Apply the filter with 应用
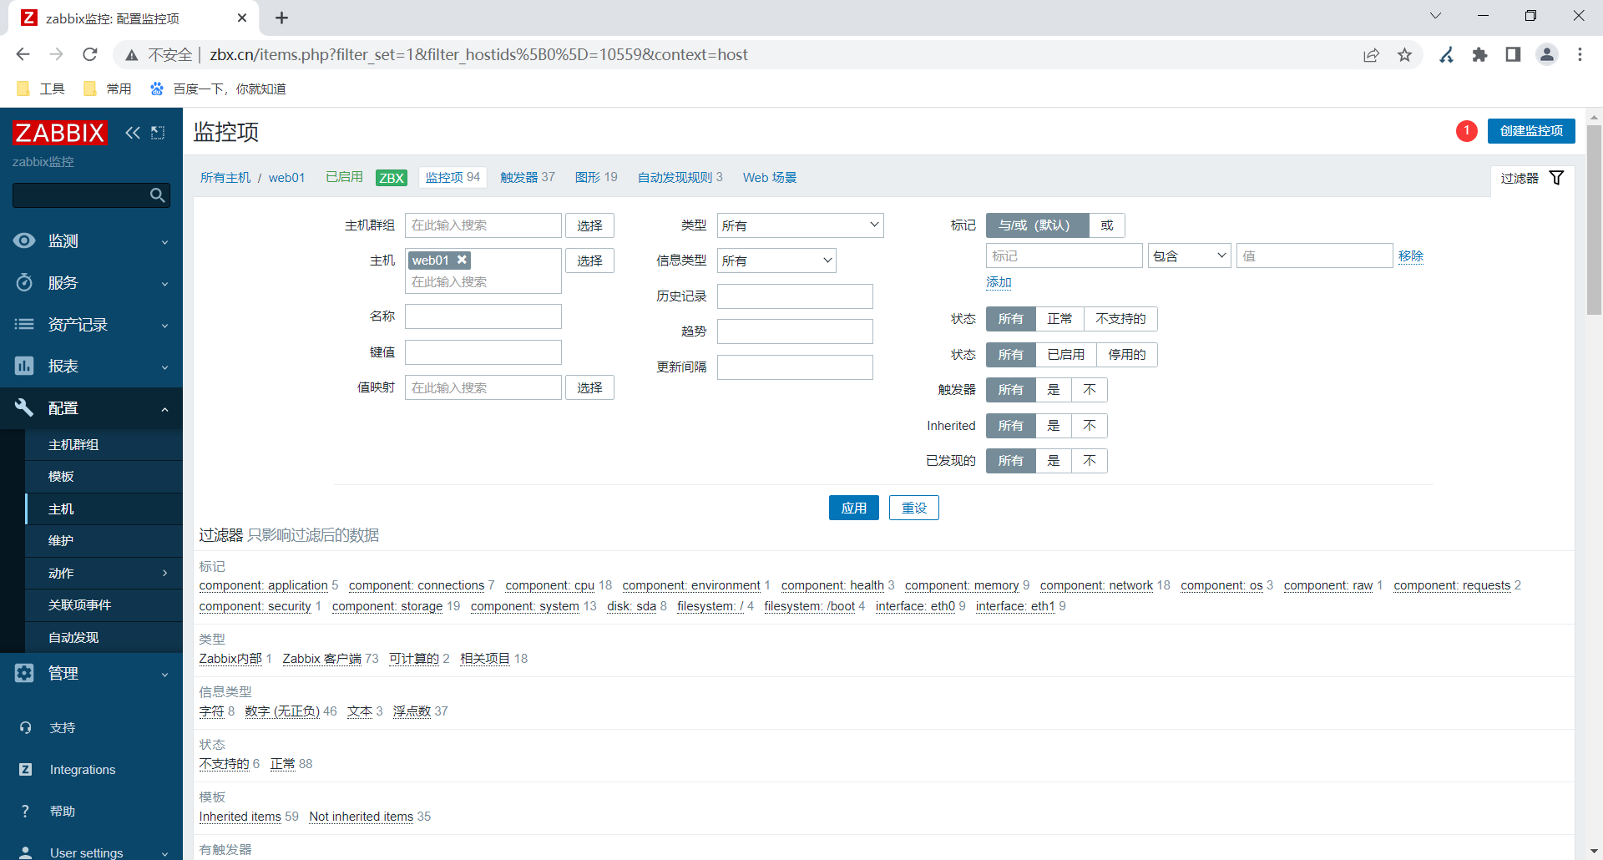The height and width of the screenshot is (860, 1603). click(853, 508)
